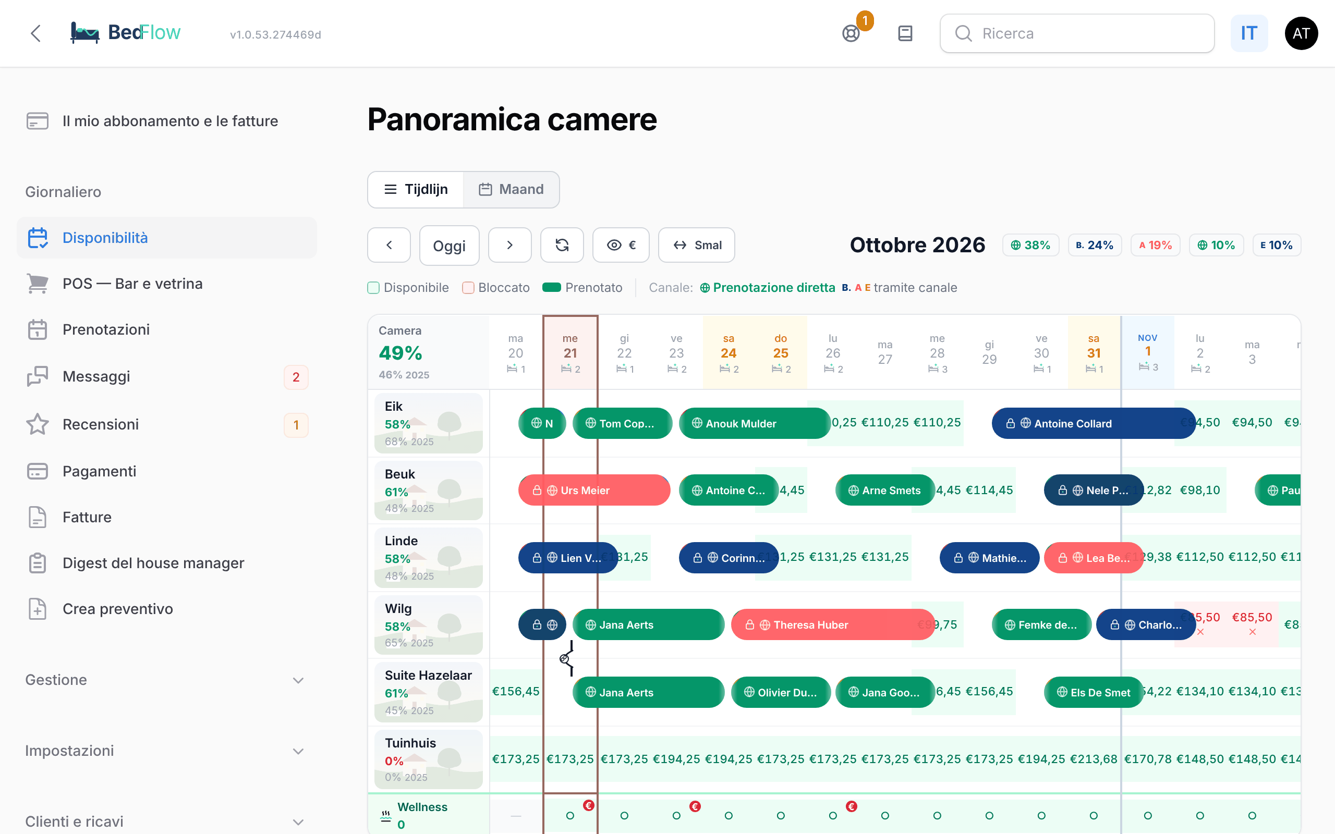The width and height of the screenshot is (1335, 834).
Task: Open Prenotazioni in sidebar
Action: pyautogui.click(x=166, y=329)
